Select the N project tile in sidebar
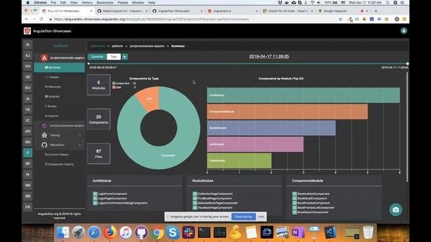 [28, 175]
